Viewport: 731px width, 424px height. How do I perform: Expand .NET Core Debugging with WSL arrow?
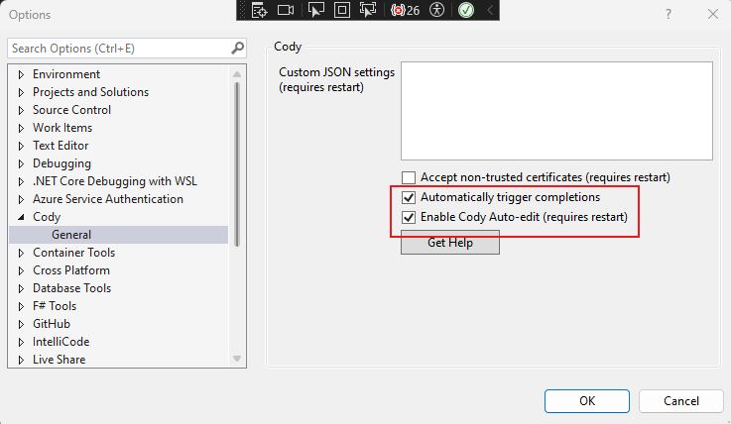[x=21, y=181]
